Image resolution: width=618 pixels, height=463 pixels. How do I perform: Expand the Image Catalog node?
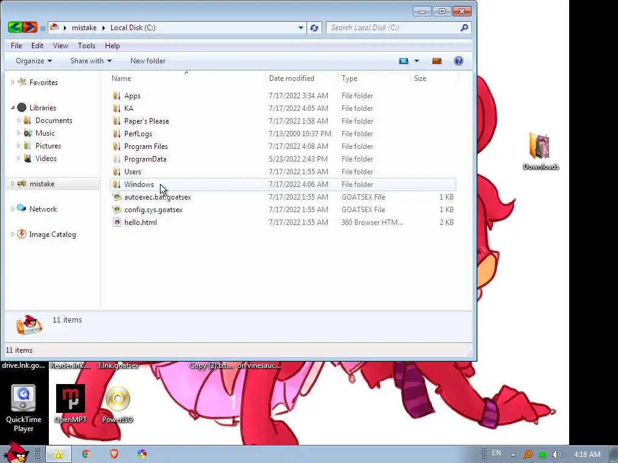coord(13,235)
